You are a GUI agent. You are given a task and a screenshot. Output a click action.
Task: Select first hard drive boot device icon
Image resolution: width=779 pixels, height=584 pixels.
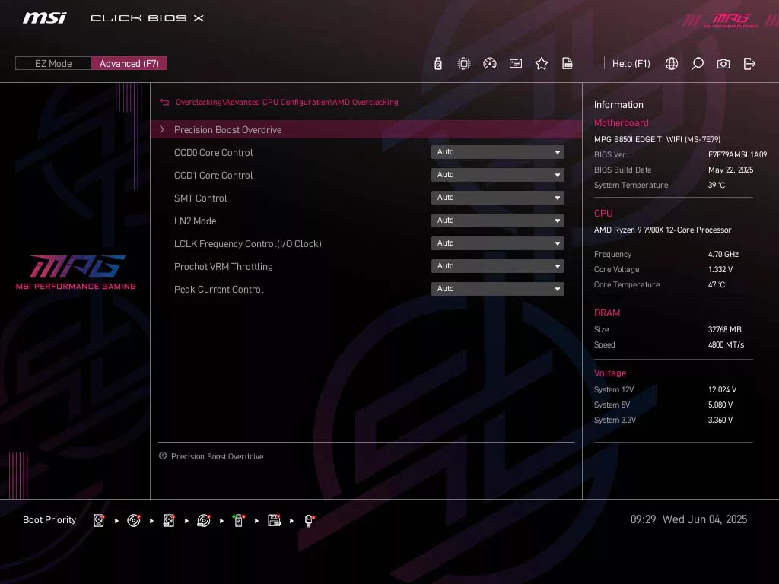(x=99, y=520)
